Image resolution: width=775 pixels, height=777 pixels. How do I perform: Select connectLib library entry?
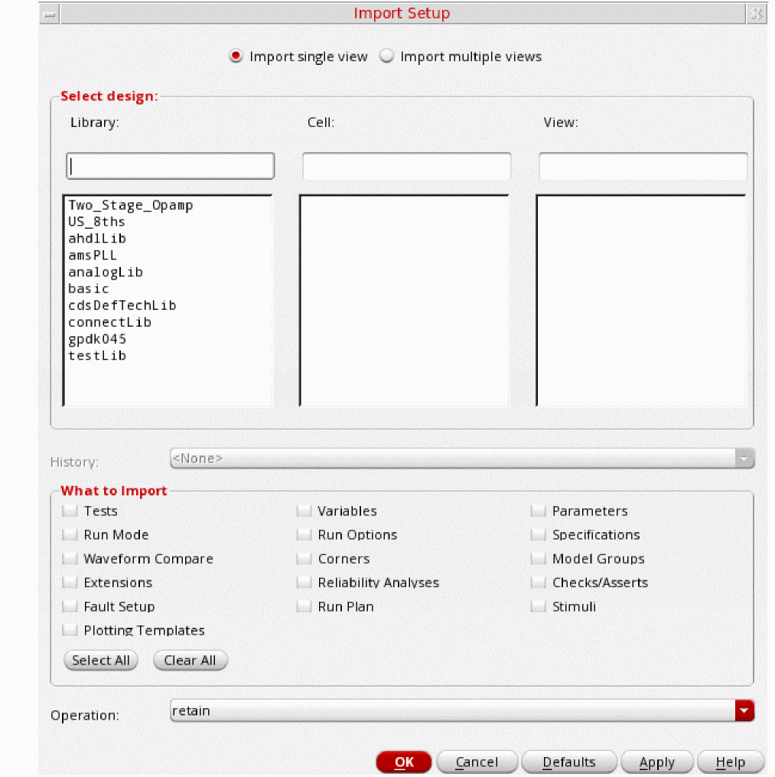110,322
